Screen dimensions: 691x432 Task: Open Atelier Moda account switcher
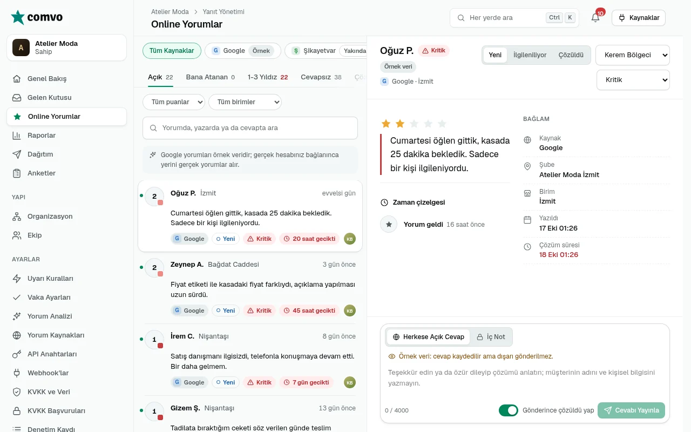pos(66,48)
